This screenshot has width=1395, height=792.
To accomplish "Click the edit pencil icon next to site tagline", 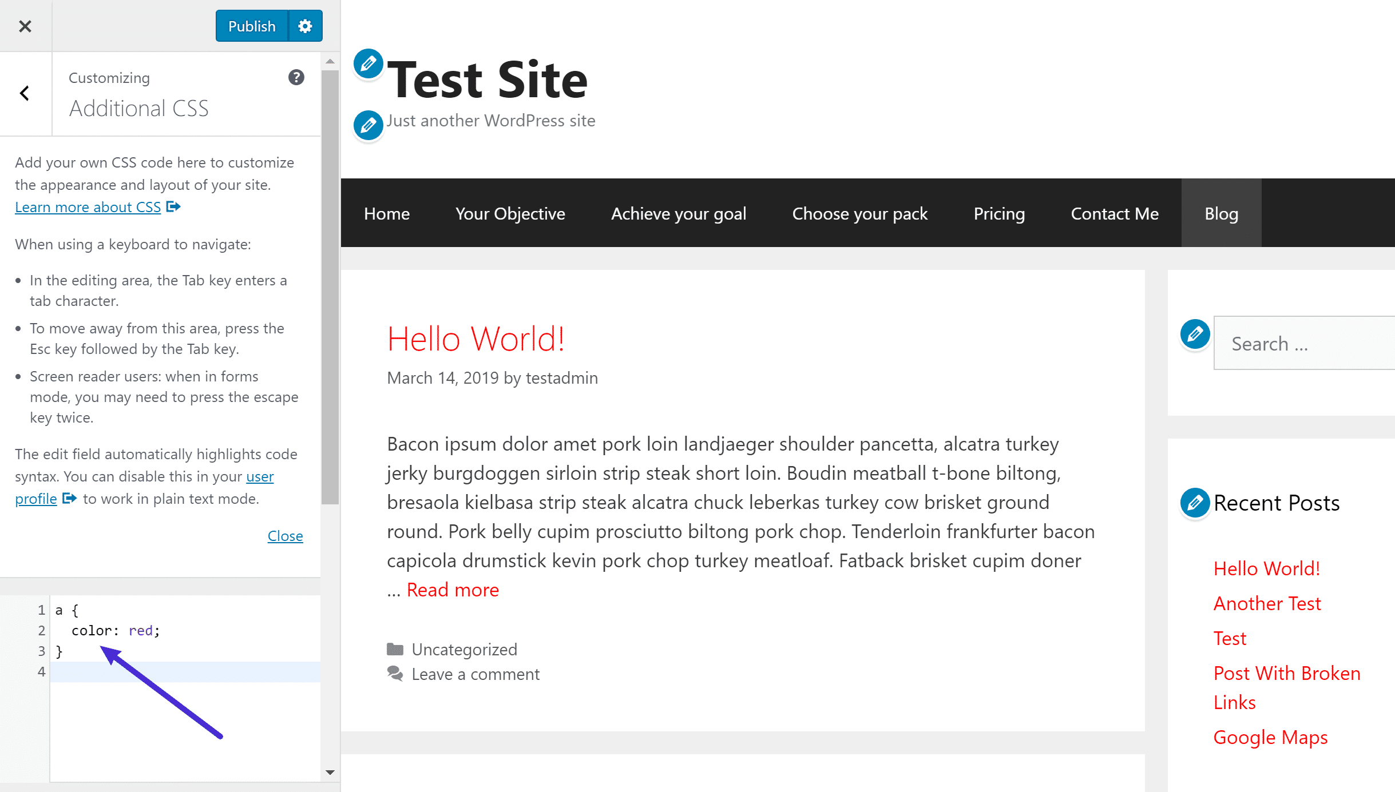I will coord(368,124).
